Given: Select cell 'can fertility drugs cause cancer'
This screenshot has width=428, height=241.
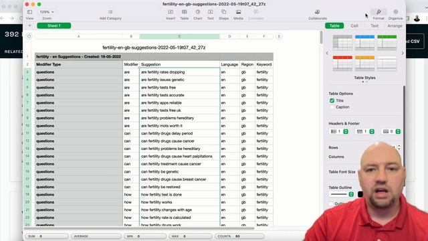Looking at the screenshot, I should (180, 141).
